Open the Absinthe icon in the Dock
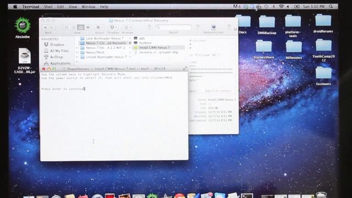This screenshot has width=352, height=198. 152,196
